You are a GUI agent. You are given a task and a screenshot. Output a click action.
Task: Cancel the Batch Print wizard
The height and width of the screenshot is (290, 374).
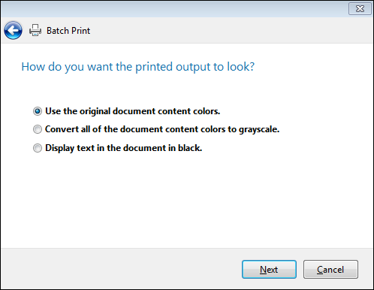click(x=330, y=270)
